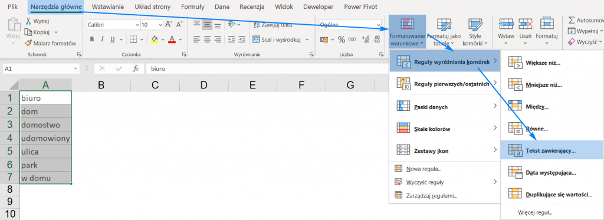This screenshot has width=604, height=220.
Task: Select Tekst zawierający rule
Action: point(552,150)
